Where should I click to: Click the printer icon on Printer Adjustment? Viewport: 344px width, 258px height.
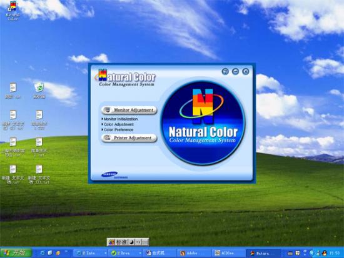click(x=108, y=137)
